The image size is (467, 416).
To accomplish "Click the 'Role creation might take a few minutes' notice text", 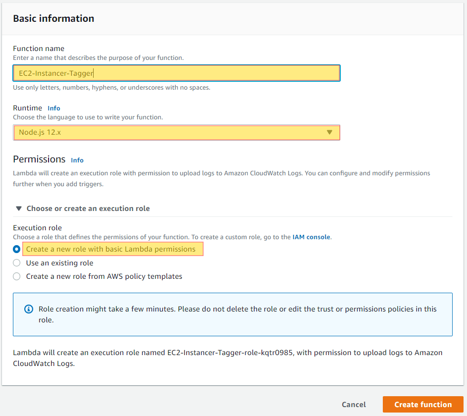I will pos(238,314).
